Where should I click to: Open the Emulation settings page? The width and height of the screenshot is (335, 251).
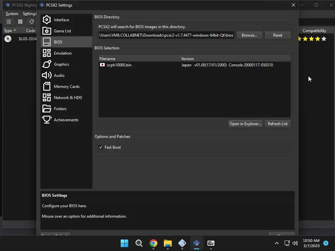[66, 53]
